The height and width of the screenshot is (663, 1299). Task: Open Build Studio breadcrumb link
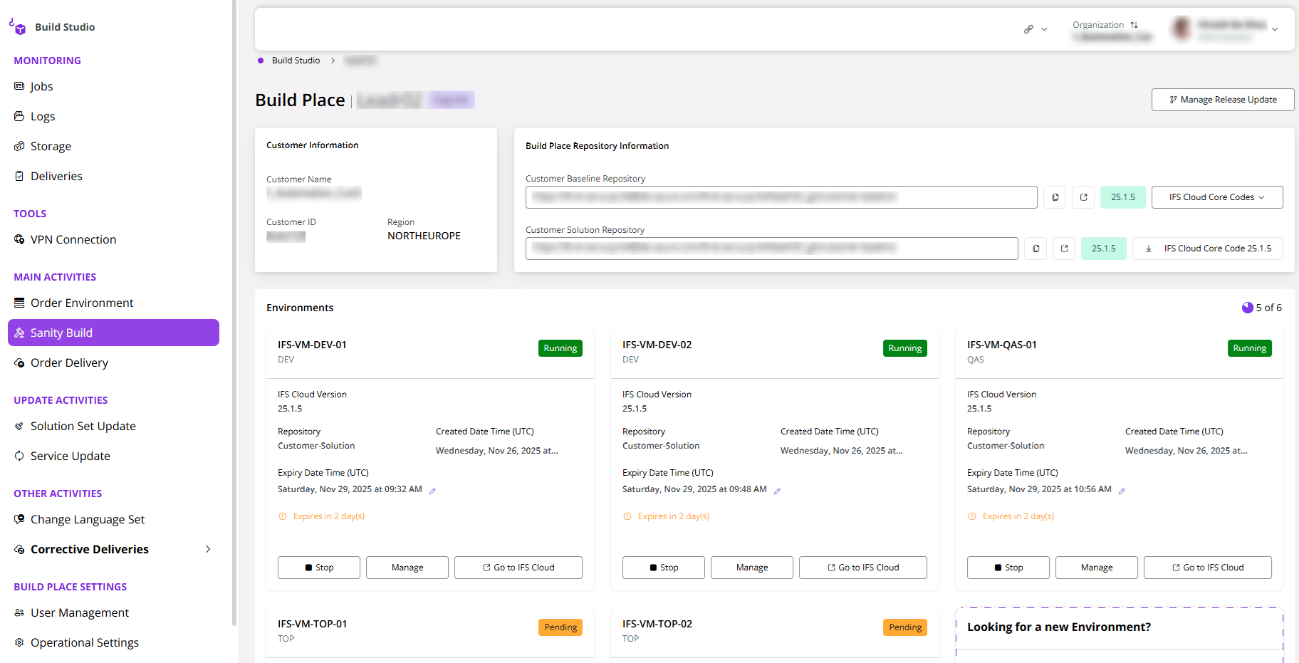click(x=296, y=61)
